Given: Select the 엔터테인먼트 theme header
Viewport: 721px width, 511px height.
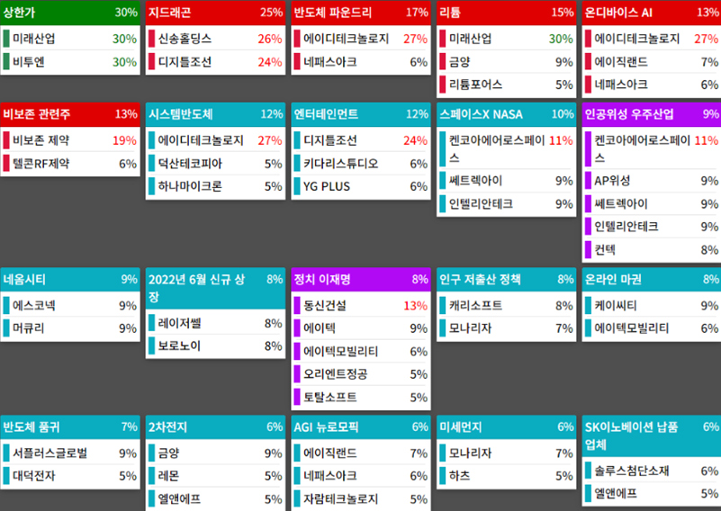Looking at the screenshot, I should (x=361, y=114).
